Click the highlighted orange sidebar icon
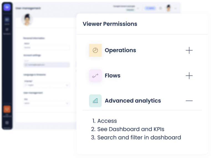Image resolution: width=213 pixels, height=160 pixels. coord(7,109)
